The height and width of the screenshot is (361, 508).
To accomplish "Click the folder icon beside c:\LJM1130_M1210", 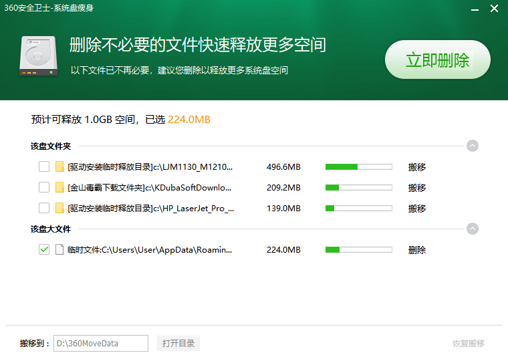I will click(59, 167).
